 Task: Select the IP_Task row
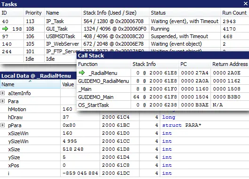click(124, 21)
